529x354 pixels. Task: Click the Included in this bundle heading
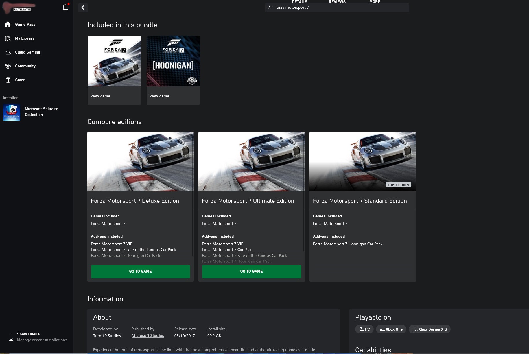coord(122,25)
